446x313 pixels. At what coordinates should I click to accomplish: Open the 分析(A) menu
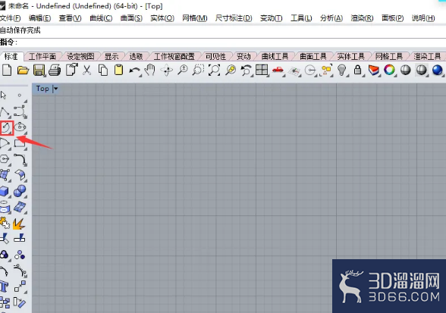[x=331, y=18]
